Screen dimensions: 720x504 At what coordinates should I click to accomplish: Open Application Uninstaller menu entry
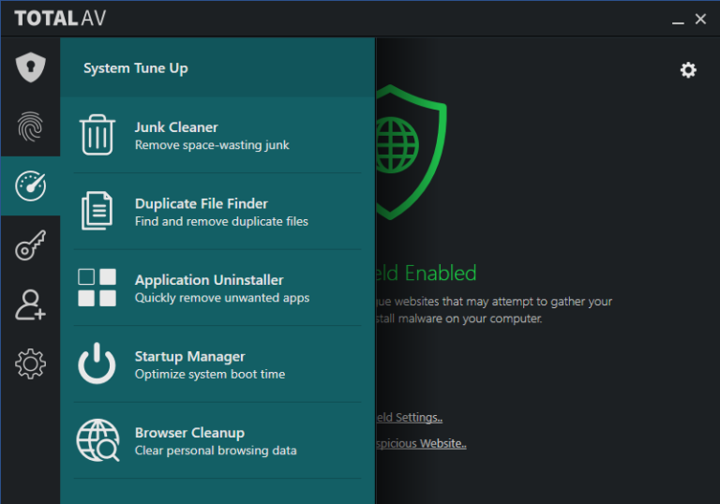click(217, 288)
